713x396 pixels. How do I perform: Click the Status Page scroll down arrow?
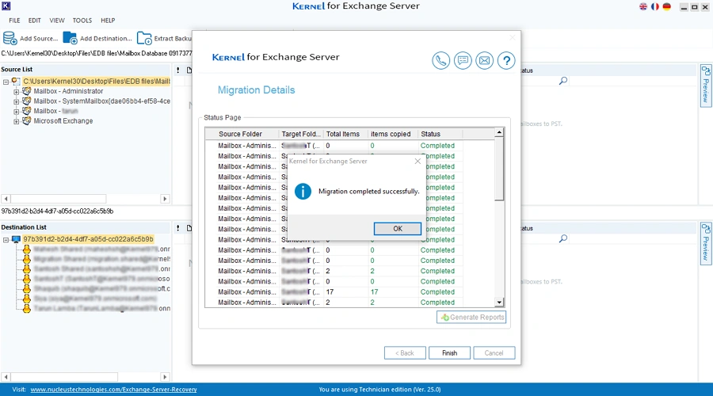pos(499,303)
